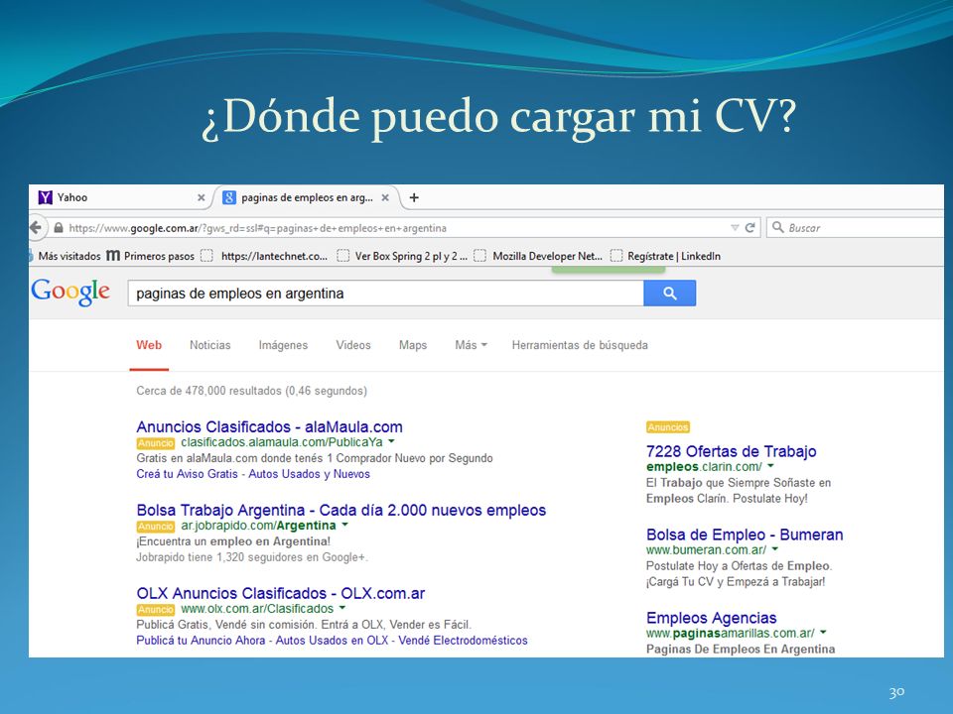Switch to Videos tab
953x714 pixels.
353,345
